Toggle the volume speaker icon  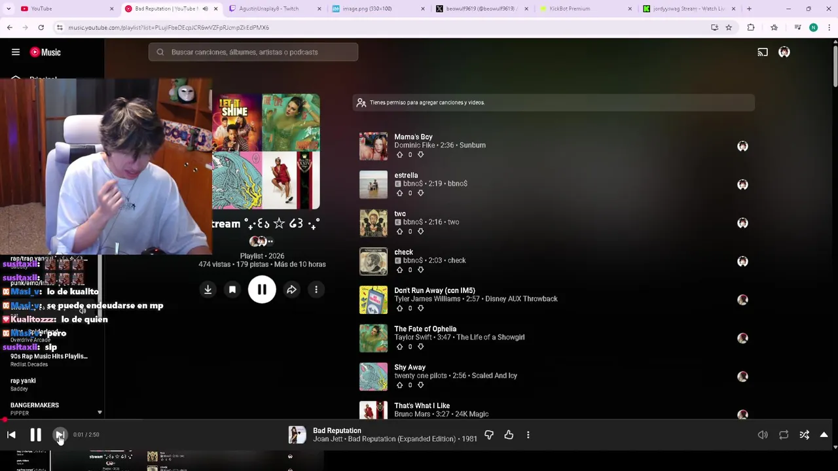pyautogui.click(x=763, y=435)
